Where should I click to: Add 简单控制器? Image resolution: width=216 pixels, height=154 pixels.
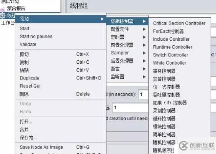pyautogui.click(x=180, y=134)
